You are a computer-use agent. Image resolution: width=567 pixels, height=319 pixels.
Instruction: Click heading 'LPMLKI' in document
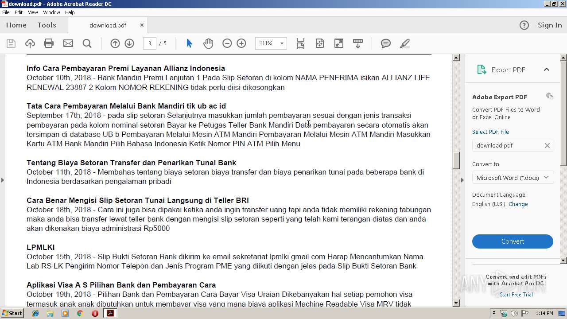click(x=41, y=247)
